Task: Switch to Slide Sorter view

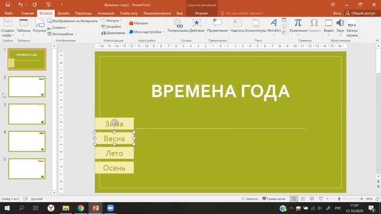Action: 303,199
